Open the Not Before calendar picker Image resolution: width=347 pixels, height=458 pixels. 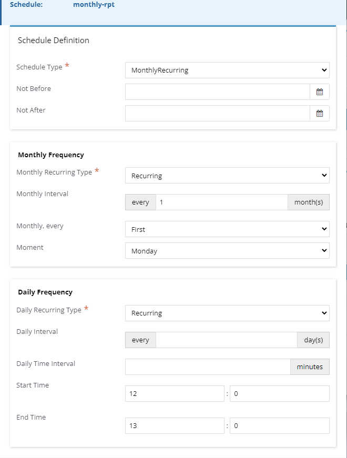click(320, 91)
